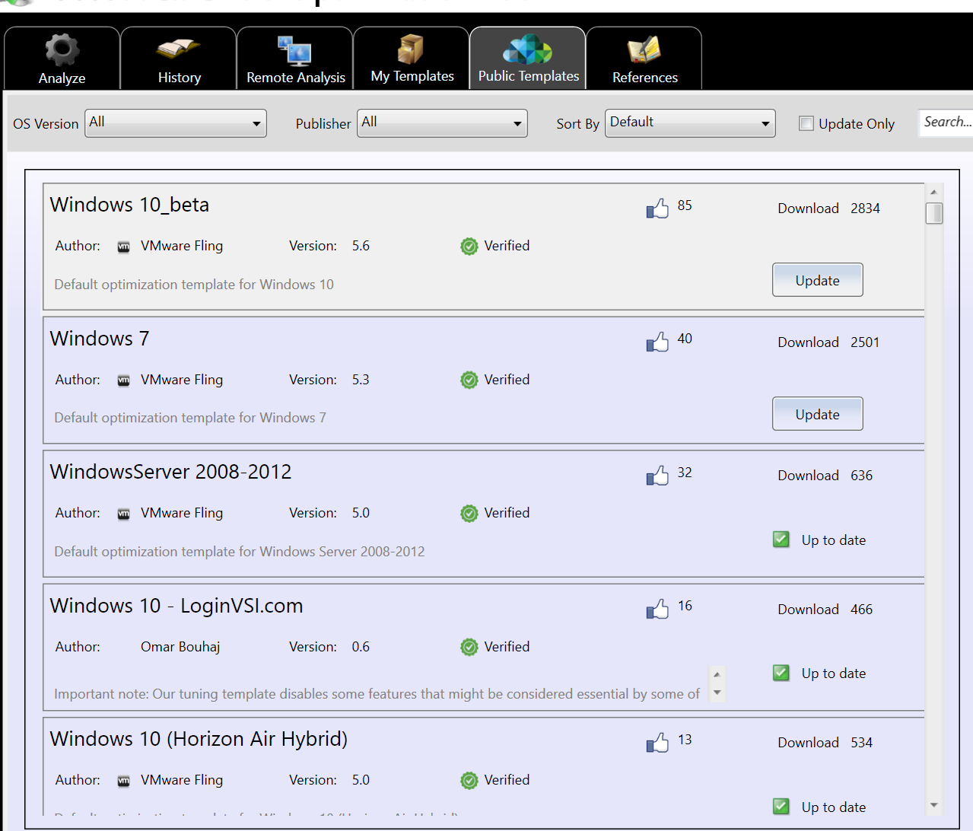Toggle Up to date for WindowsServer 2008-2012
Viewport: 973px width, 831px height.
781,539
